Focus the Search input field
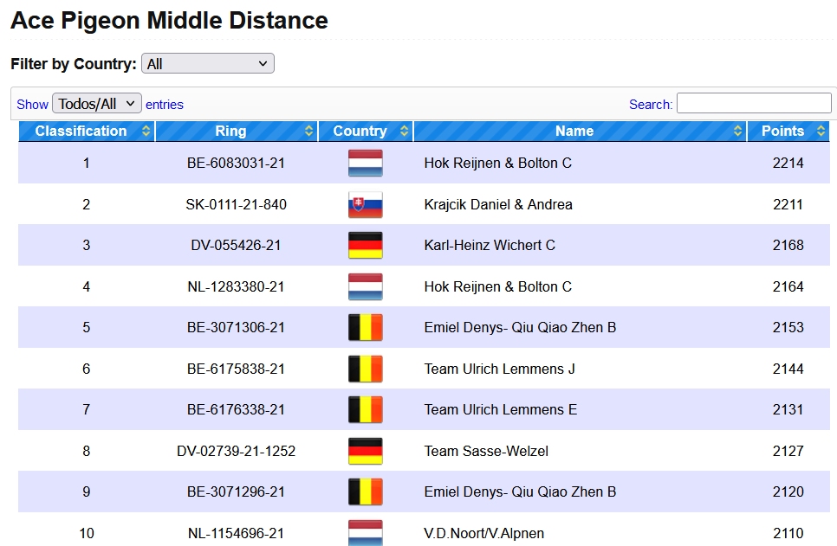Viewport: 837px width, 546px height. [754, 104]
